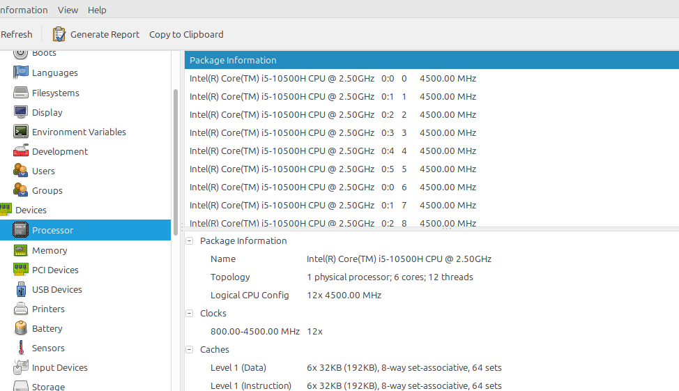Collapse the Caches section
Viewport: 679px width, 391px height.
click(189, 349)
